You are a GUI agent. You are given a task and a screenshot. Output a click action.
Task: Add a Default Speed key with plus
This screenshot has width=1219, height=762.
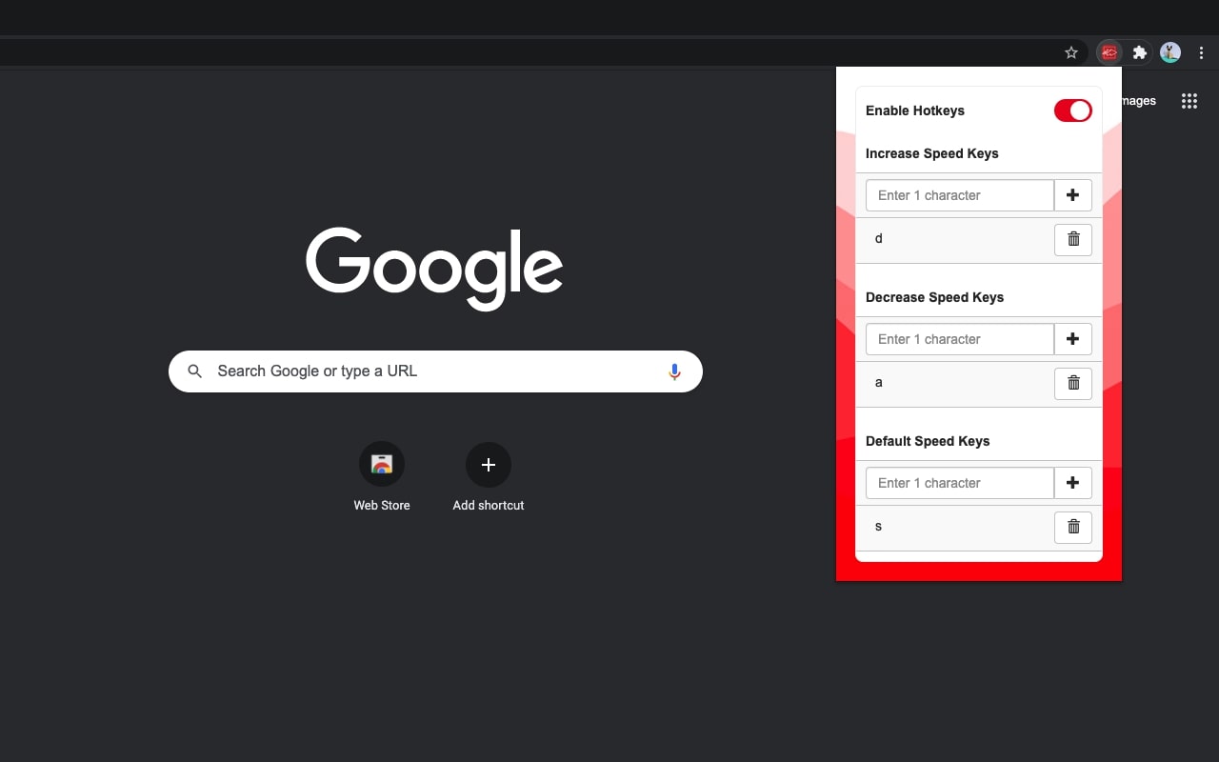[1073, 483]
